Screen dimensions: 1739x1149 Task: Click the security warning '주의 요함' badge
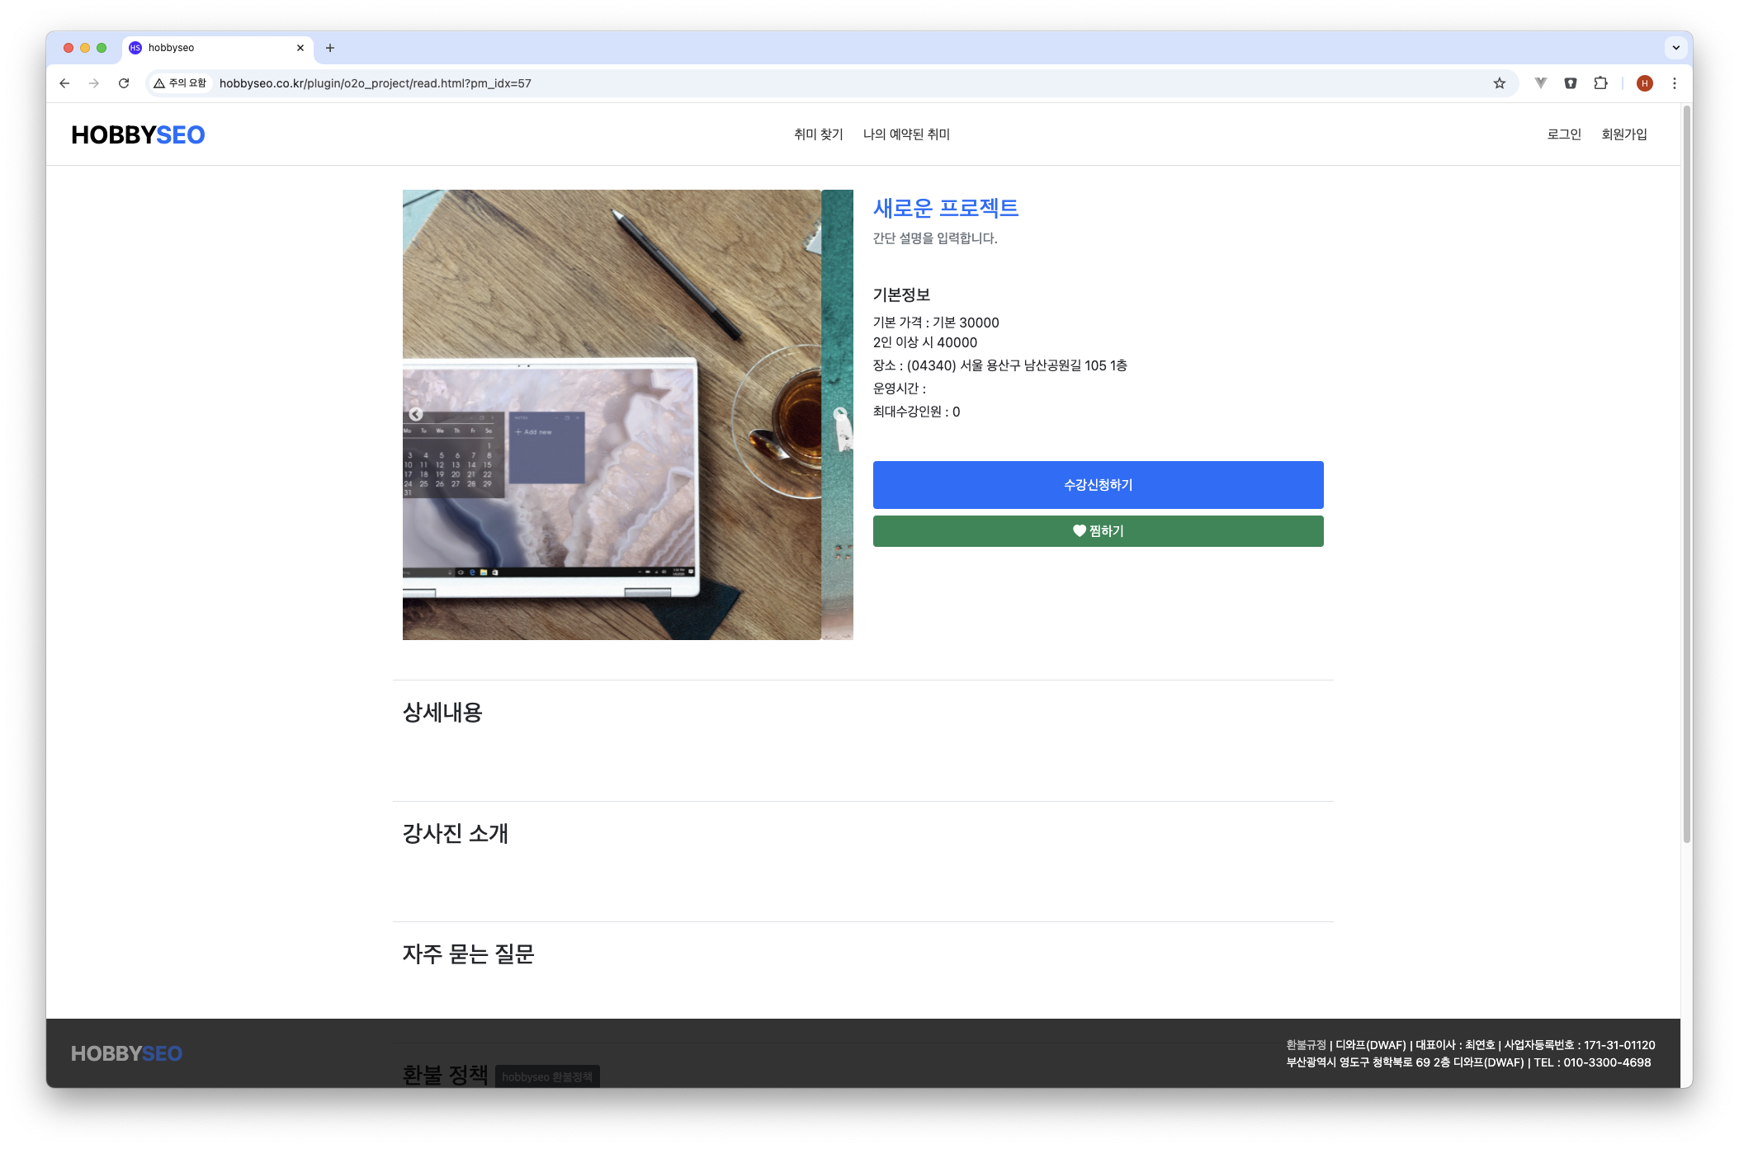[x=180, y=83]
